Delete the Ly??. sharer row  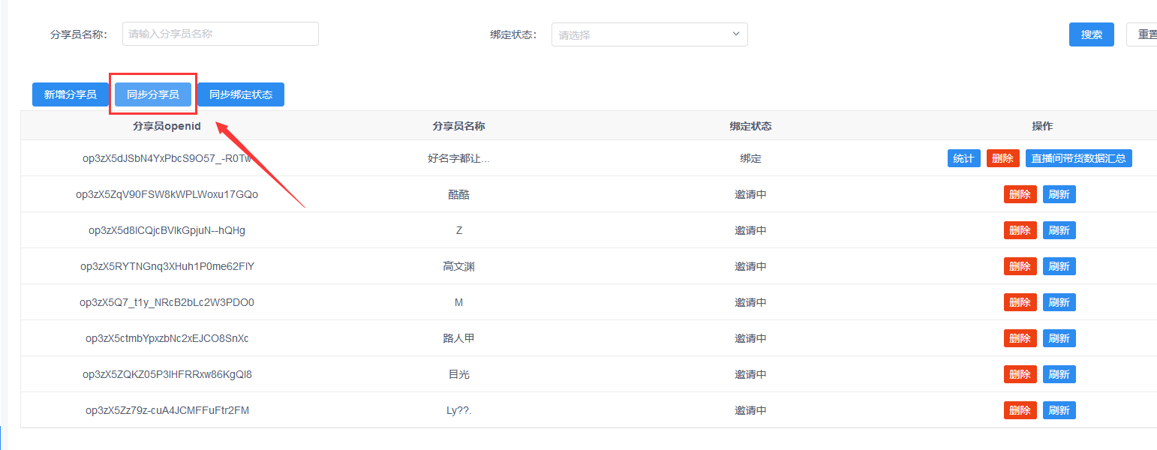pos(1020,410)
